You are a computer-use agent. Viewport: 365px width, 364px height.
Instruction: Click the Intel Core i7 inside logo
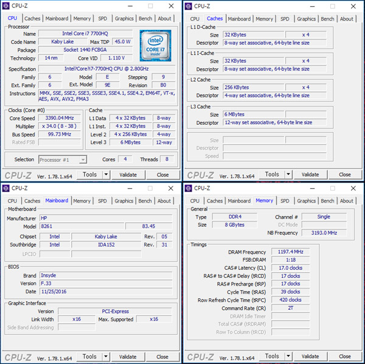click(x=155, y=46)
